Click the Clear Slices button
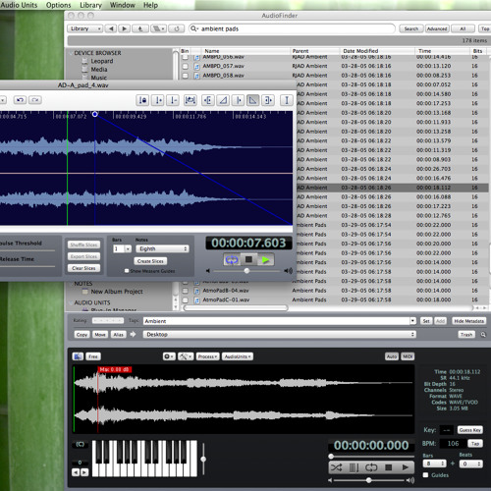 83,268
